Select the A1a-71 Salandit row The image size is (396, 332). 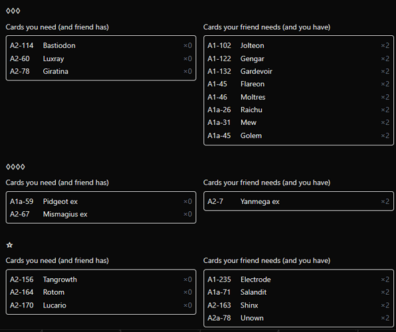(298, 292)
